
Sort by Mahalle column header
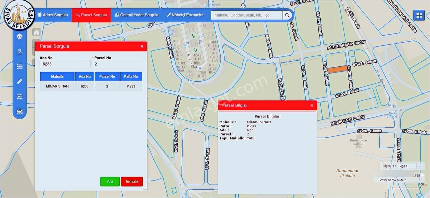(x=57, y=77)
